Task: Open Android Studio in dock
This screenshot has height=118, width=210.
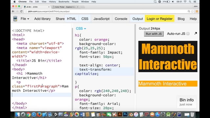Action: pos(168,114)
